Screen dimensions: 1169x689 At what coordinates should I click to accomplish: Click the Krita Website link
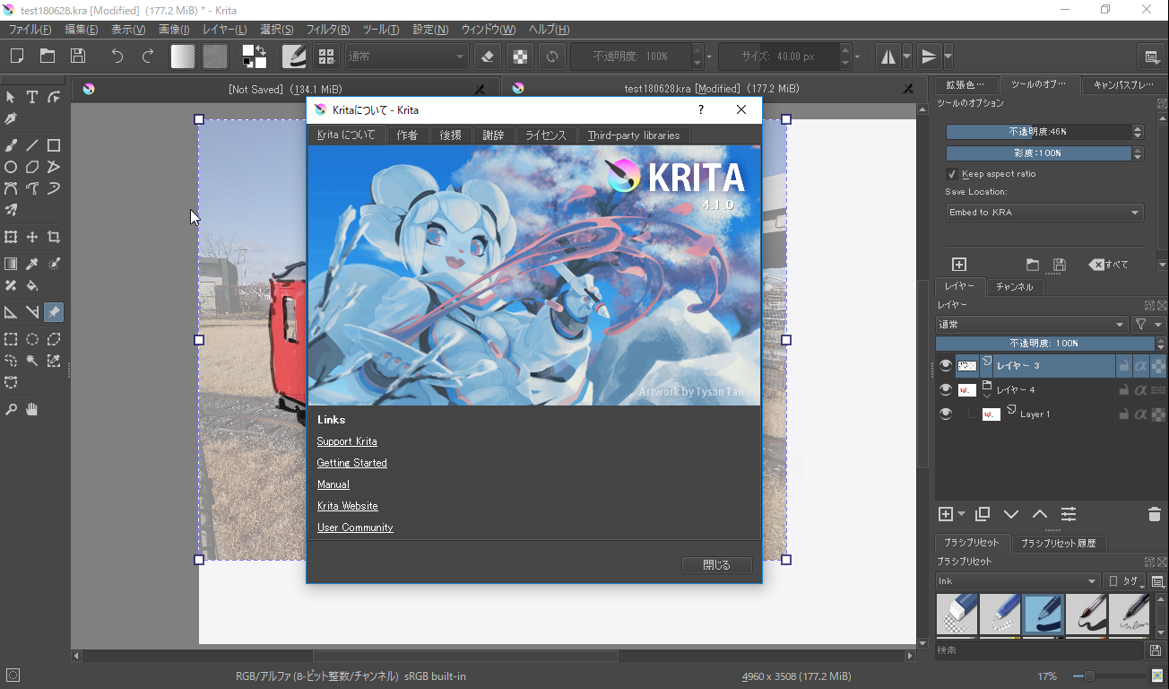[x=347, y=505]
